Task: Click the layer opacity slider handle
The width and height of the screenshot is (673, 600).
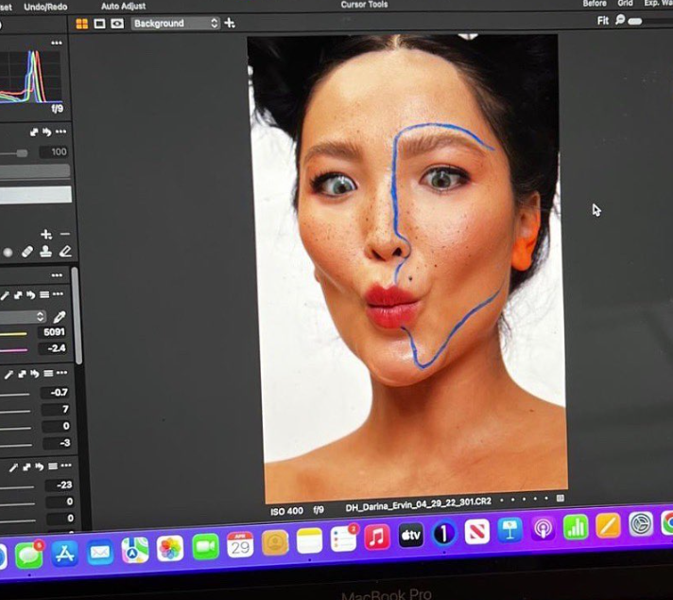Action: pos(22,152)
